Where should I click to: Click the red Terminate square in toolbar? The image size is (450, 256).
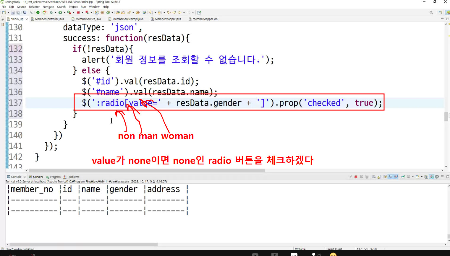pos(78,12)
